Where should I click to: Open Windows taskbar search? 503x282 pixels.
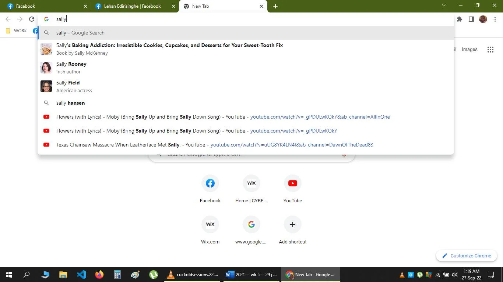coord(27,275)
